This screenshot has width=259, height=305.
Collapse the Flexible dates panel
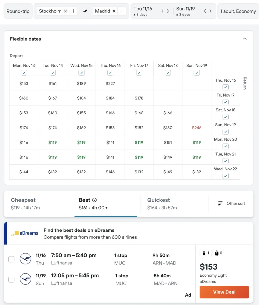click(x=245, y=39)
